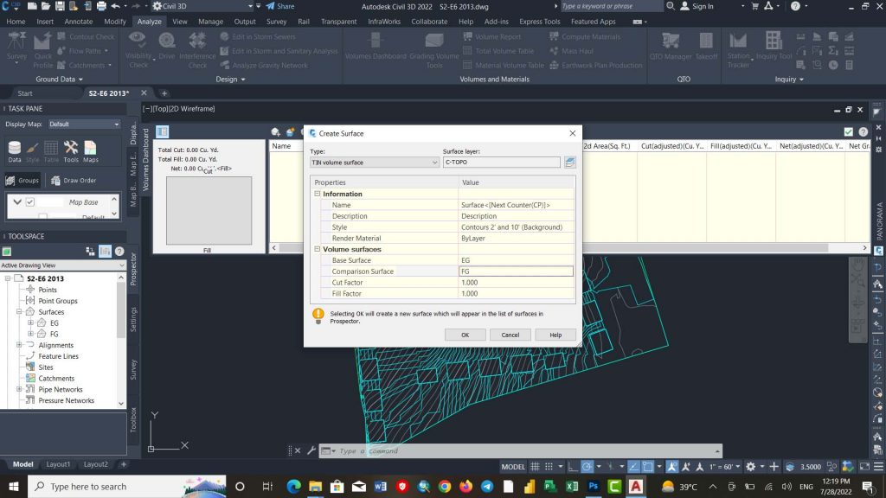Open the Volumes Dashboard ribbon tool

(x=376, y=47)
